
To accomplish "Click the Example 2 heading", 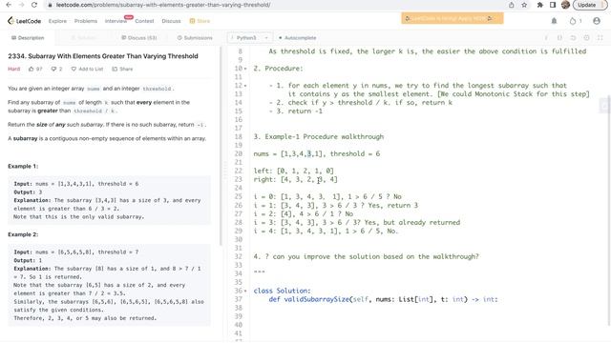I will 23,234.
